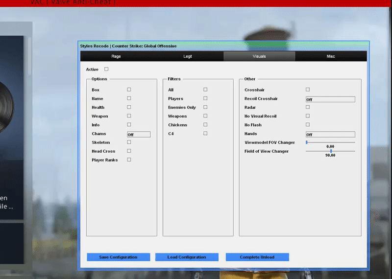Click the 0.00 Viewmodel FOV value
Screen dimensions: 392x279
tap(330, 146)
